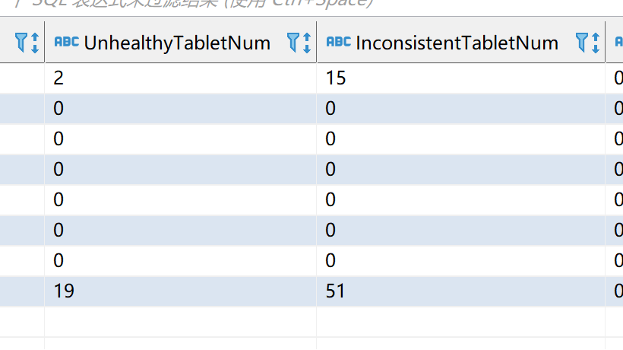Click ABC type icon beside InconsistentTabletNum
The height and width of the screenshot is (350, 623).
click(x=338, y=43)
